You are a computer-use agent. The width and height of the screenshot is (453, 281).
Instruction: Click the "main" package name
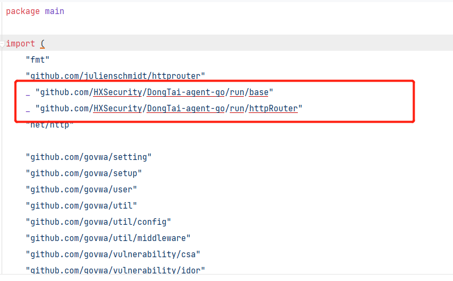(55, 11)
